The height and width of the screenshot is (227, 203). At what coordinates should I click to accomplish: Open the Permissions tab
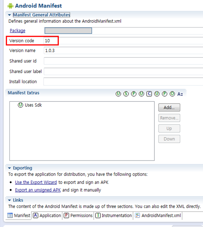click(x=78, y=215)
